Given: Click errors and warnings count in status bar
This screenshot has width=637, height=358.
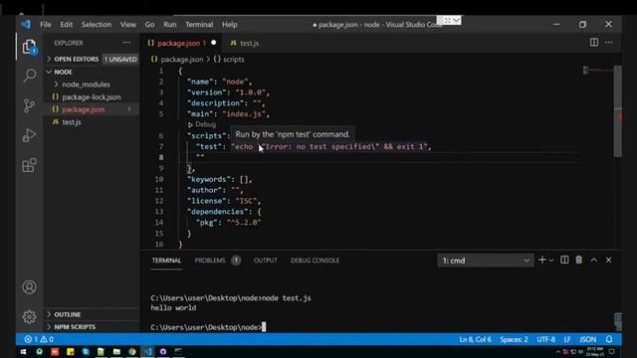Looking at the screenshot, I should (x=39, y=339).
